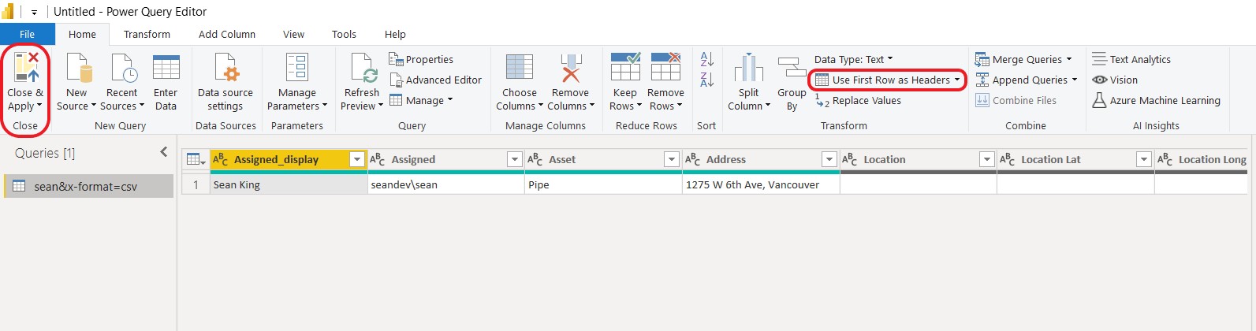Screen dimensions: 1256x331
Task: Open the Location column filter dropdown
Action: pyautogui.click(x=986, y=159)
